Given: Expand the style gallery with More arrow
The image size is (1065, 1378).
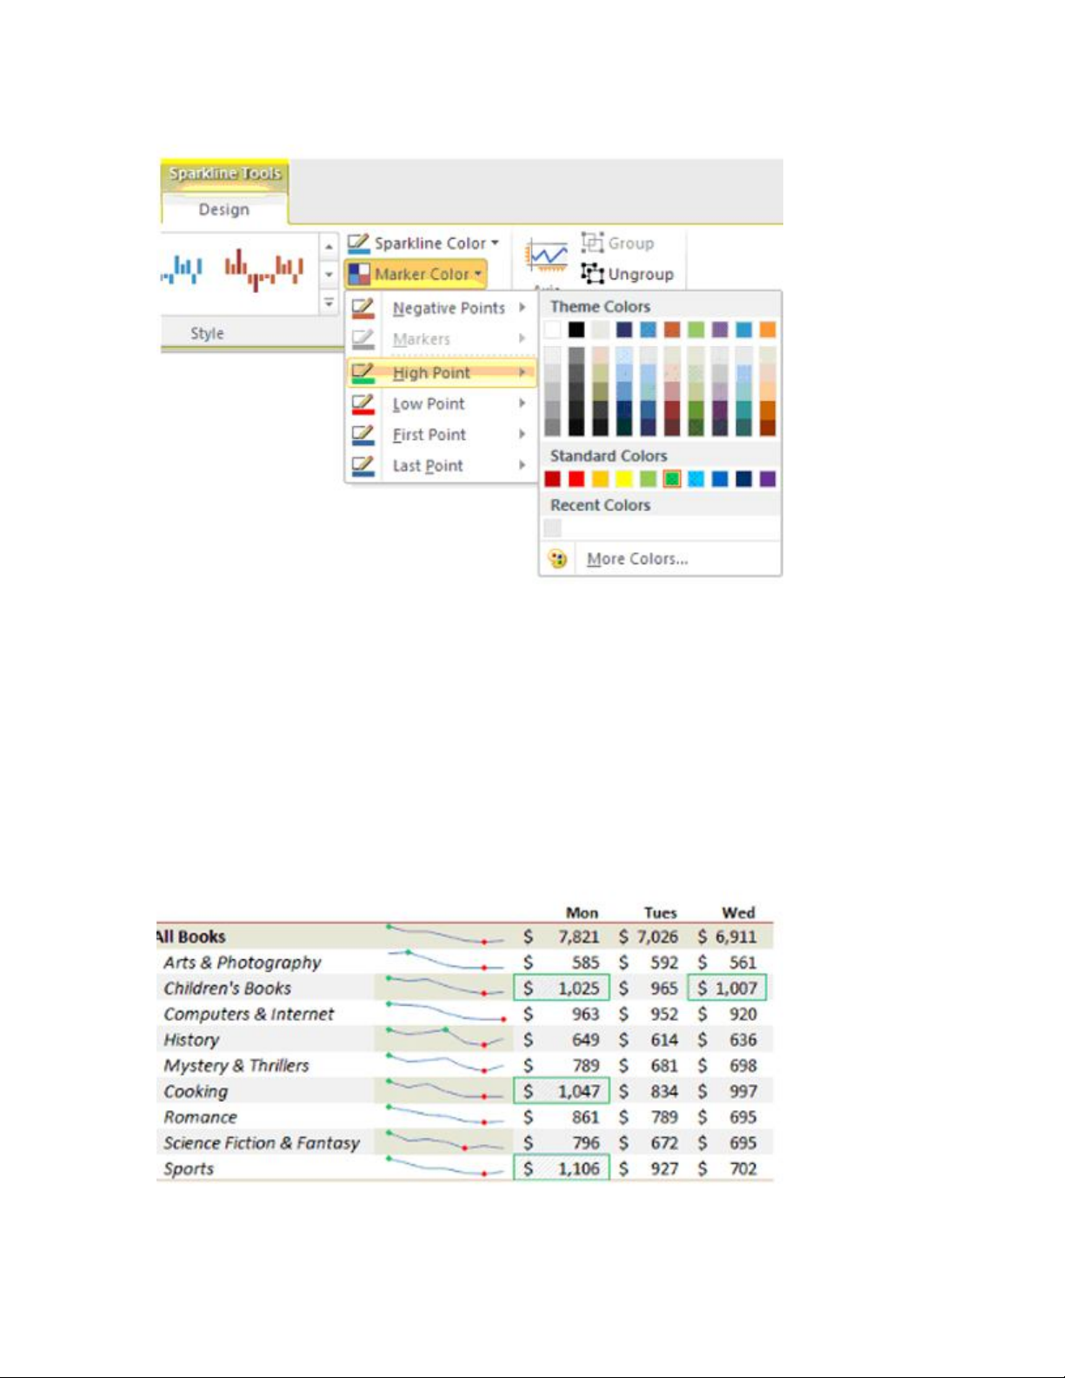Looking at the screenshot, I should [x=329, y=303].
